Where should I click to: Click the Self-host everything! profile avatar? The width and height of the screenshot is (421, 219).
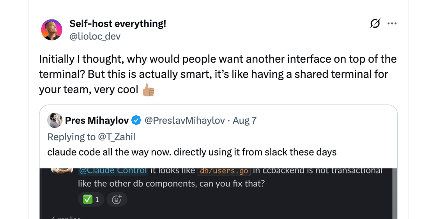(x=51, y=30)
